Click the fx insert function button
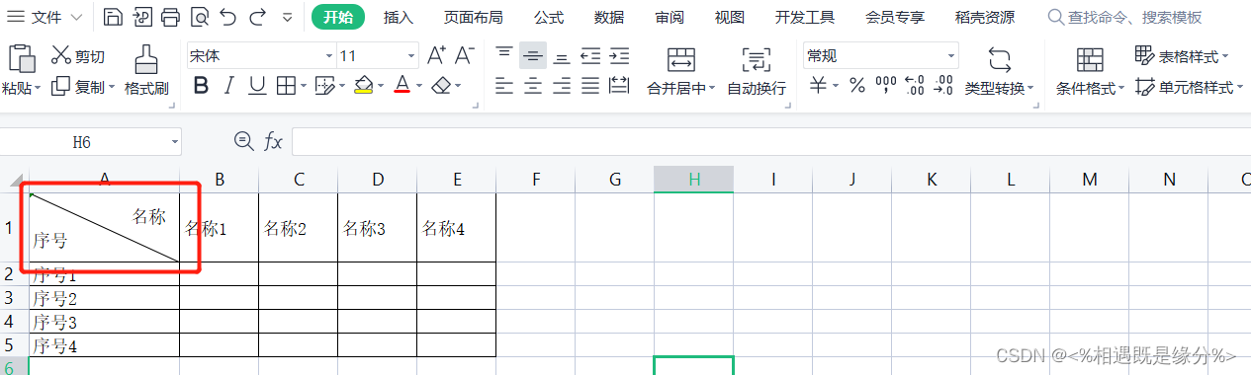1251x375 pixels. point(274,142)
